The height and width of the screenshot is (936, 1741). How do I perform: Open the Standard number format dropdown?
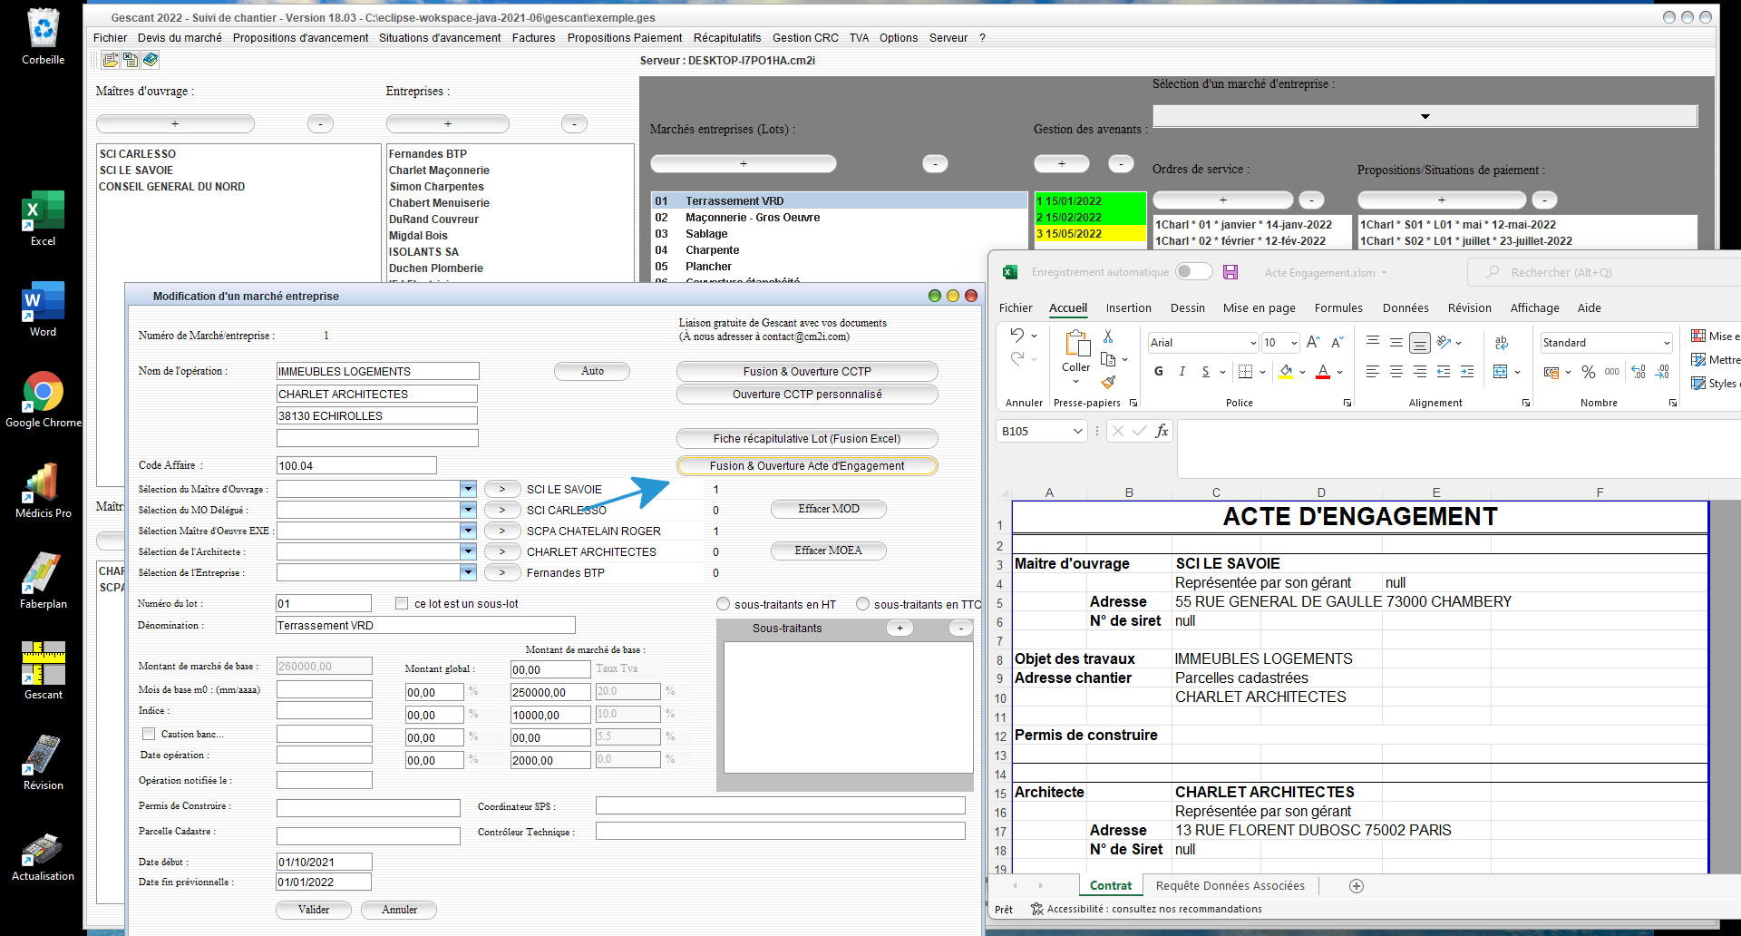coord(1666,343)
